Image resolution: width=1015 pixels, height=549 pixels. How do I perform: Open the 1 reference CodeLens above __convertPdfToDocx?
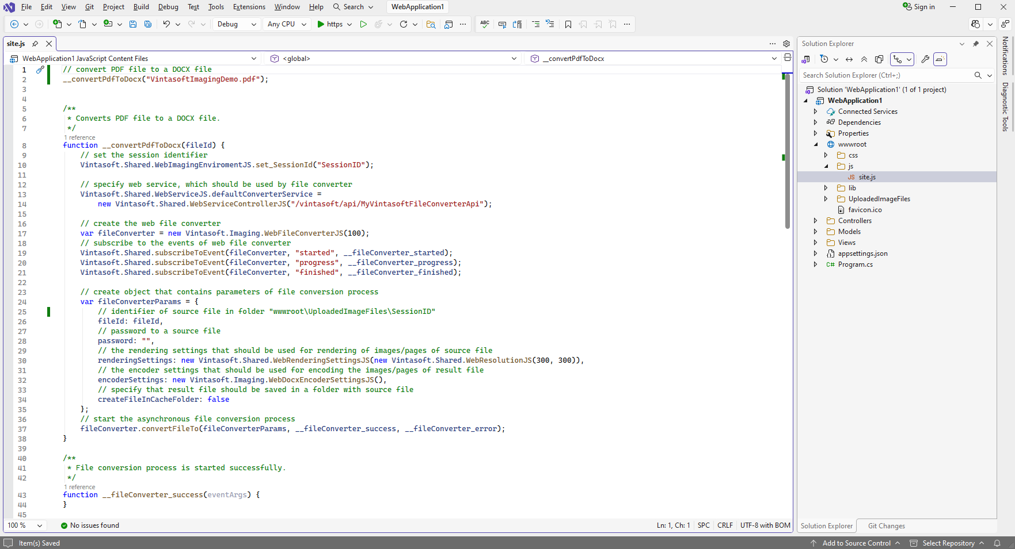[x=79, y=137]
